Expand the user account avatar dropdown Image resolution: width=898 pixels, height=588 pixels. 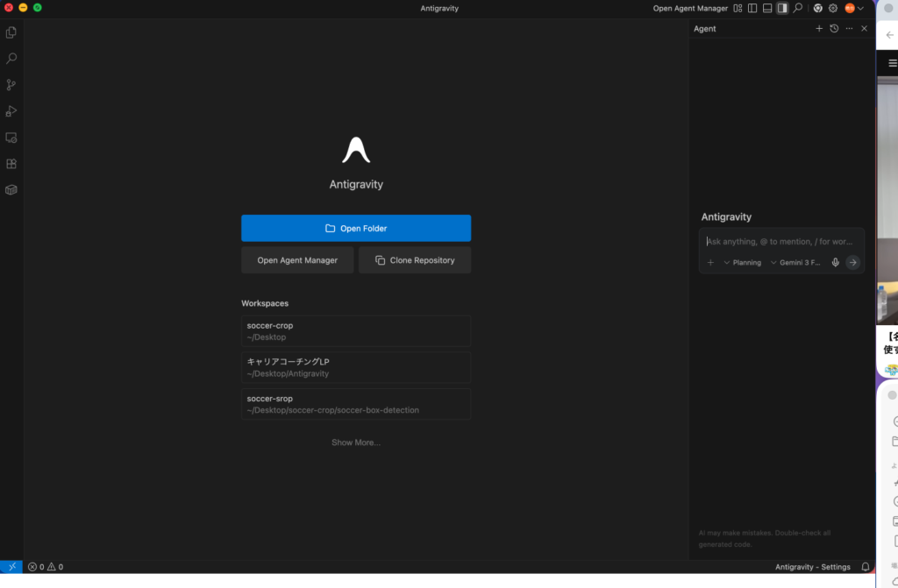click(x=854, y=8)
